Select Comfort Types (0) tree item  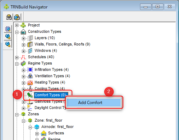pyautogui.click(x=51, y=95)
